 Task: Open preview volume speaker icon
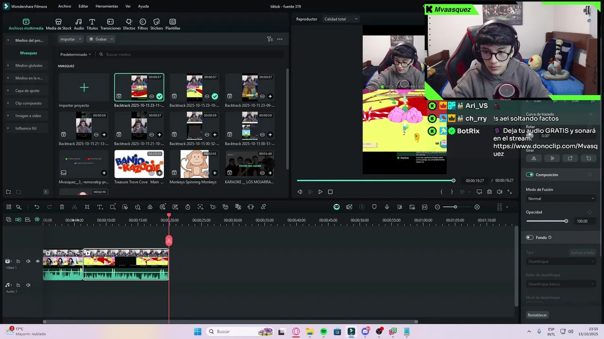(x=499, y=192)
